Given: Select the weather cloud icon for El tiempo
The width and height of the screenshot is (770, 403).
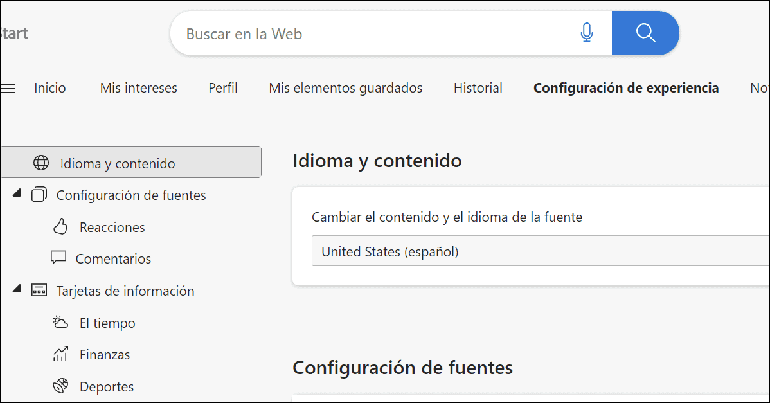Looking at the screenshot, I should [60, 321].
